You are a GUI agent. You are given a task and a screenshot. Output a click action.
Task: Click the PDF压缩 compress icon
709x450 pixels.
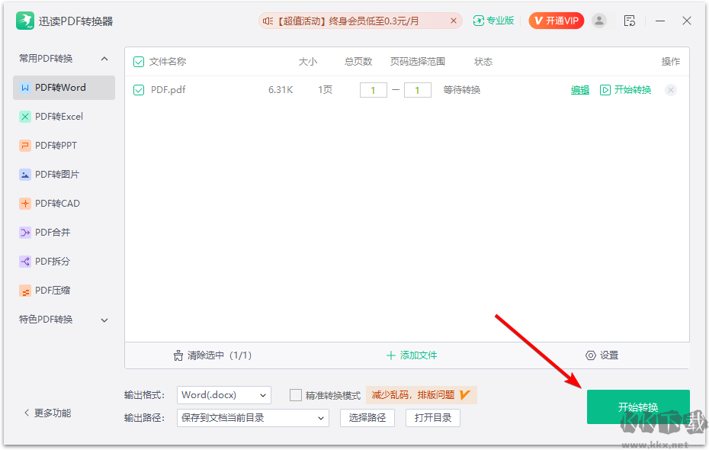25,291
